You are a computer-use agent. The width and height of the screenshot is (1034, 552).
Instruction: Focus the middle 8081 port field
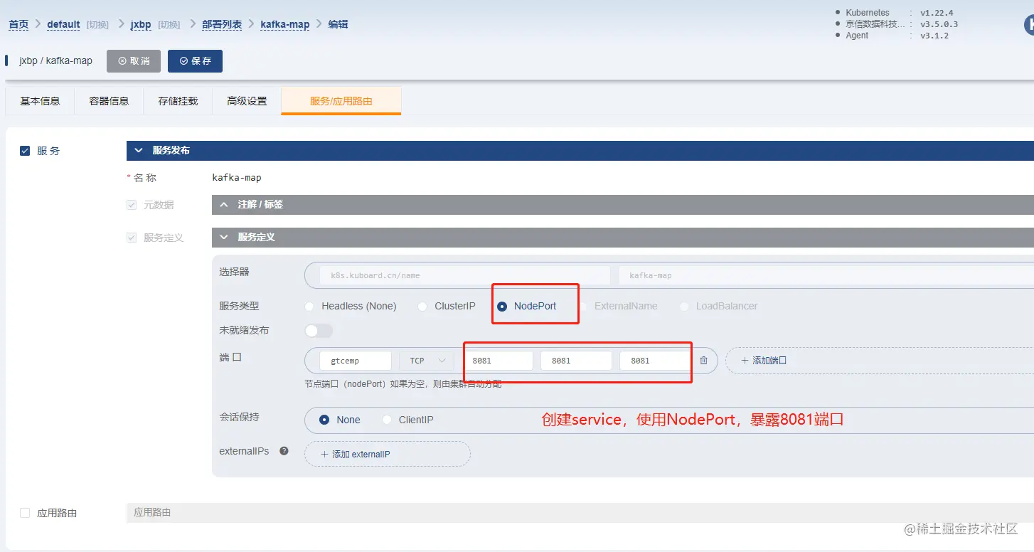(576, 361)
